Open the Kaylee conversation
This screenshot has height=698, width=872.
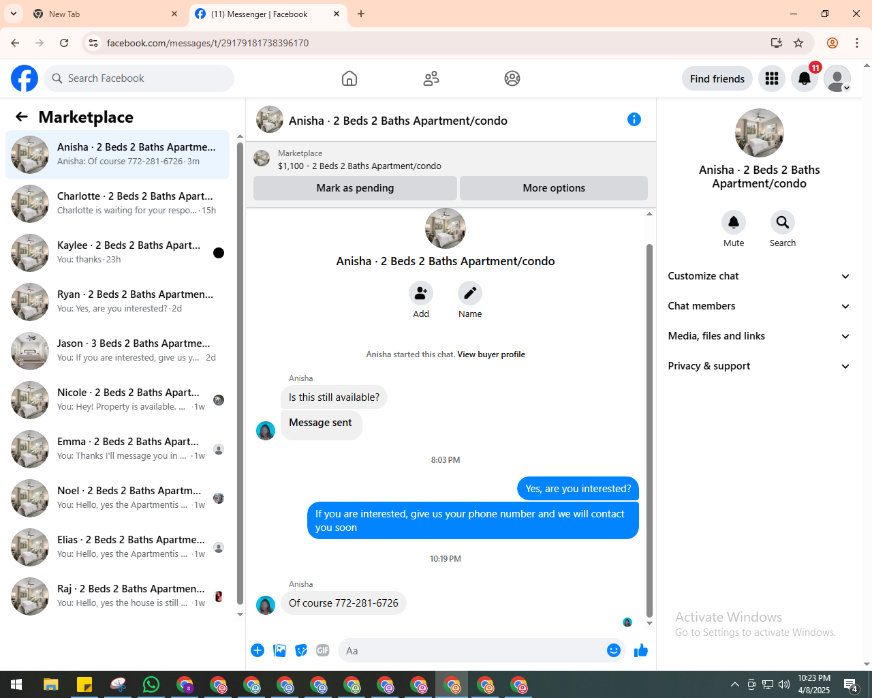pos(117,253)
